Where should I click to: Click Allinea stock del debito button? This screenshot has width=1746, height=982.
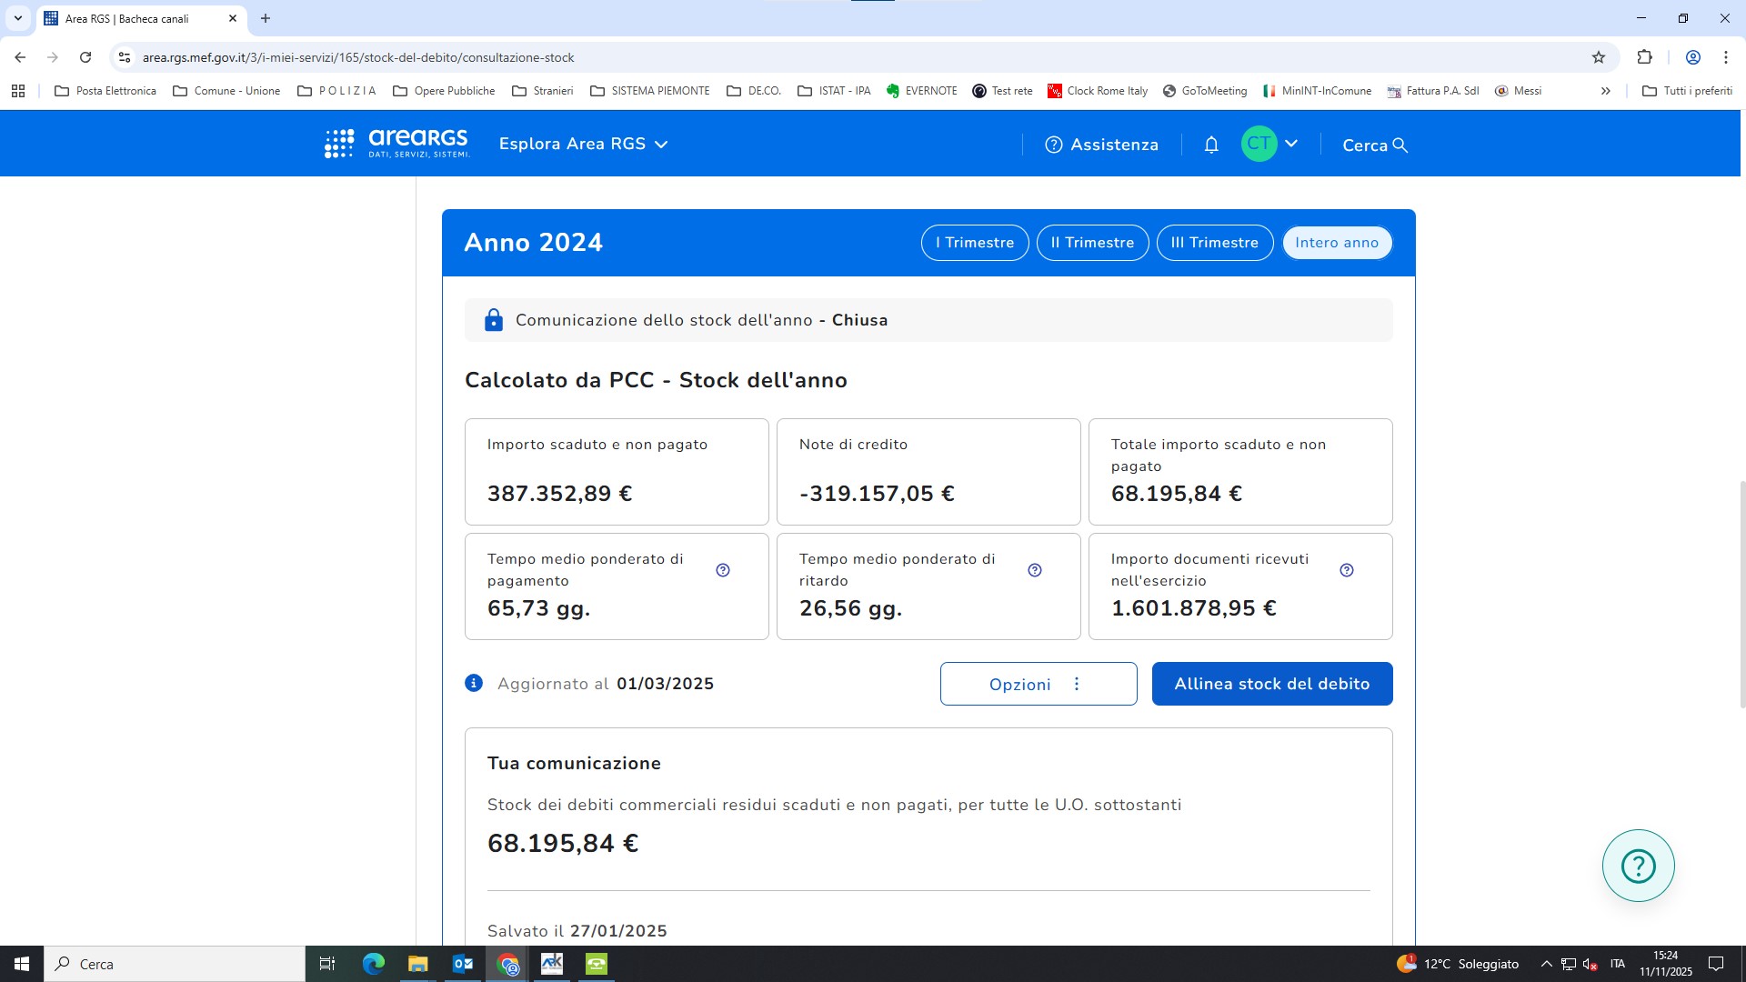[1271, 684]
